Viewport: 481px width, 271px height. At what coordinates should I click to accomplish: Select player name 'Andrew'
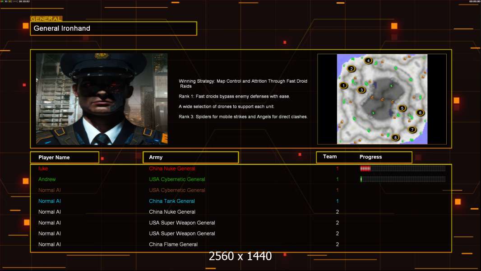47,179
